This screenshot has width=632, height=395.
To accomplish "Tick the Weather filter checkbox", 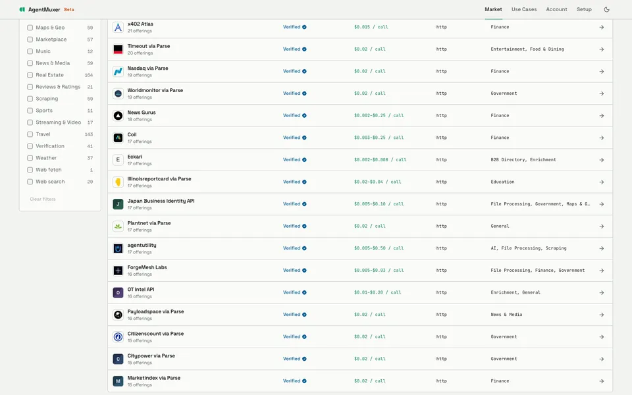I will 30,158.
